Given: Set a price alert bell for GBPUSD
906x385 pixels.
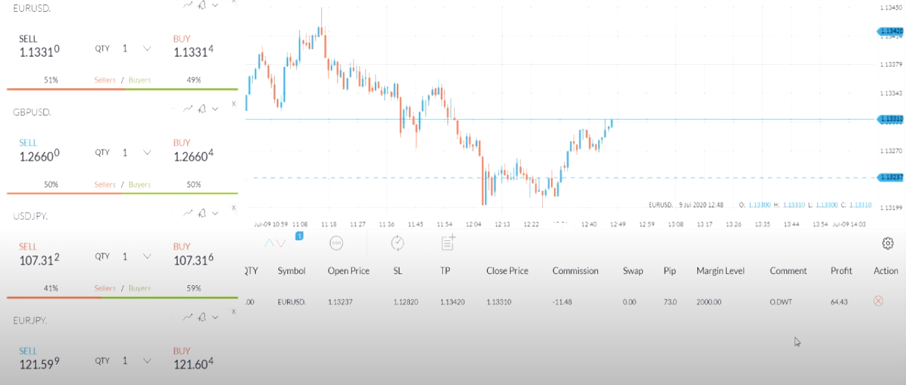Looking at the screenshot, I should pyautogui.click(x=202, y=109).
